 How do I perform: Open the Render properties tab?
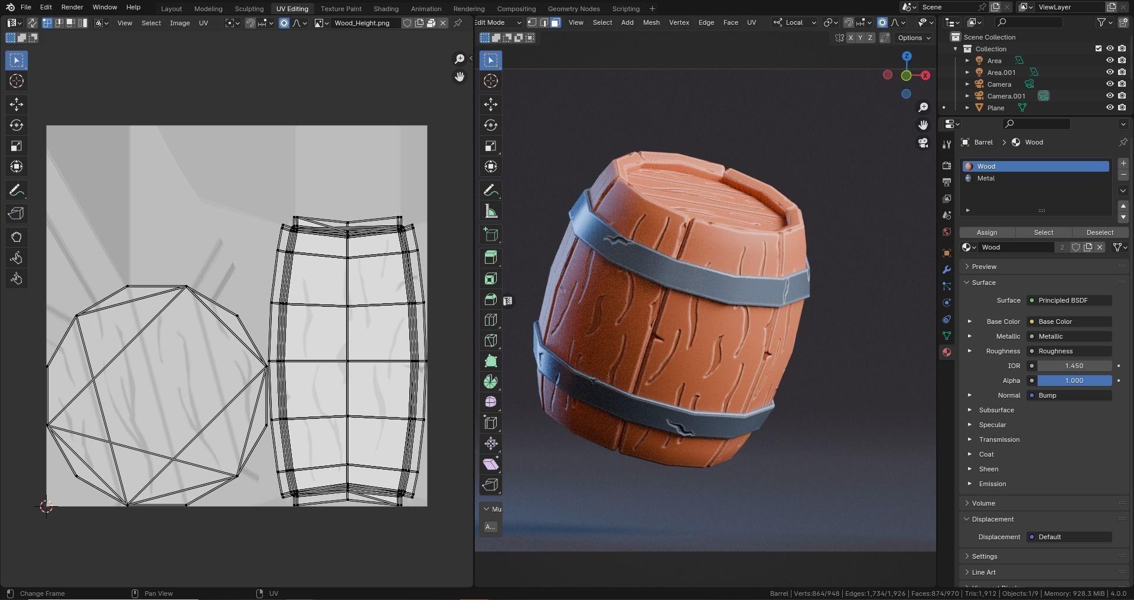click(x=947, y=166)
